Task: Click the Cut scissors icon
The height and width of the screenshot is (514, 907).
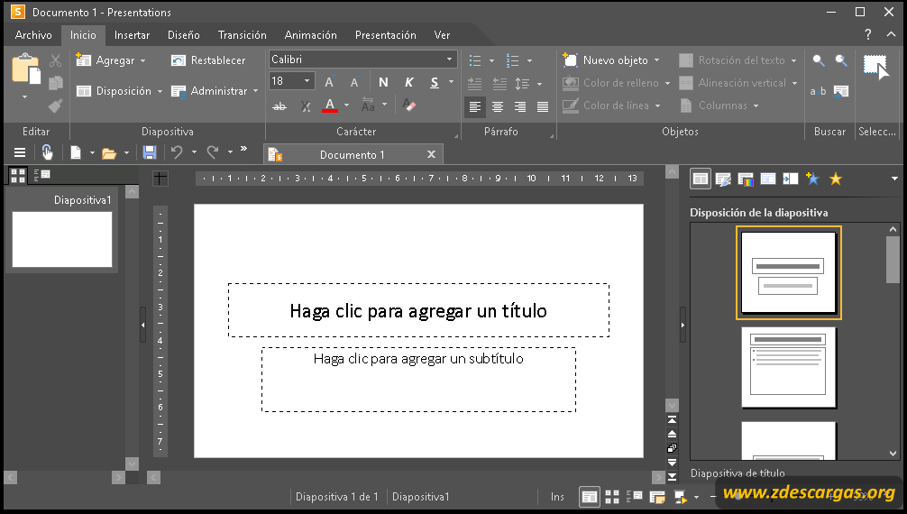Action: tap(56, 60)
